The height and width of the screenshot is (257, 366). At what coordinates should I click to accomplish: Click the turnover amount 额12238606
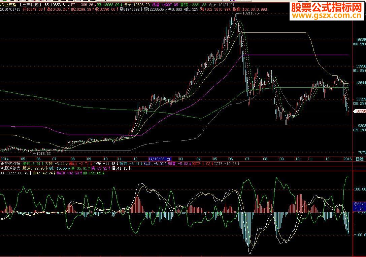coord(154,9)
